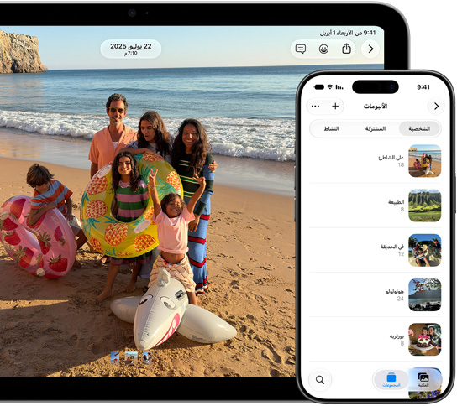
Task: Tap the Share icon on iPad toolbar
Action: [346, 49]
